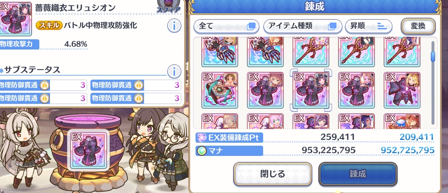Select first EX claw gauntlet in top row
The image size is (448, 193).
coord(220,52)
